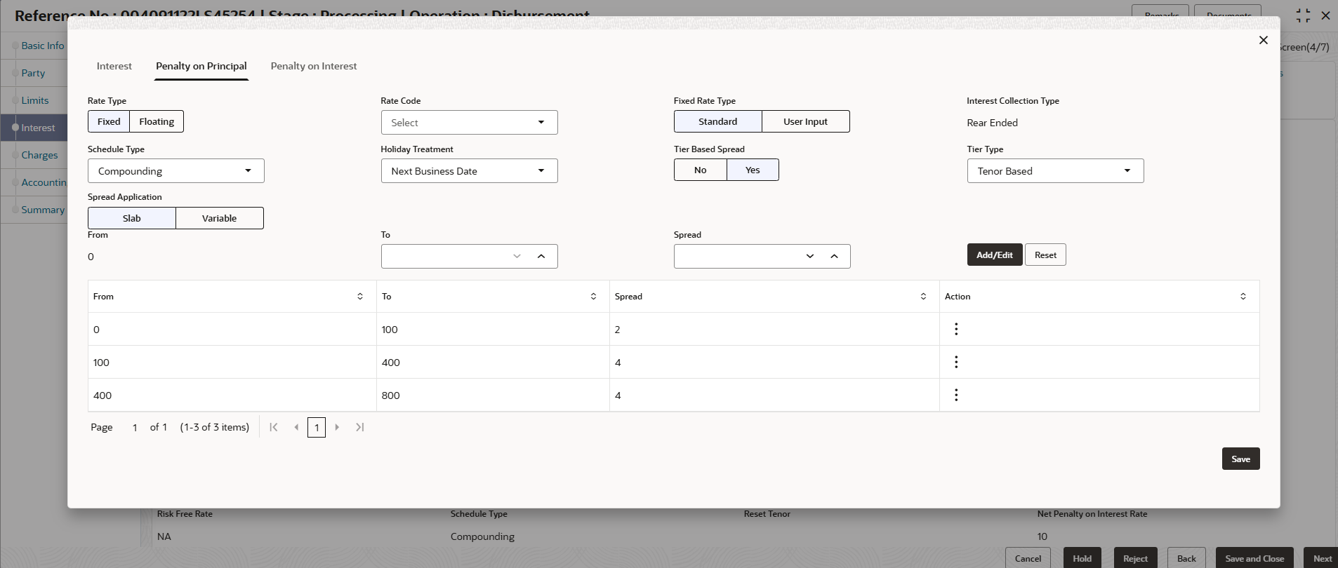Sort table by the From column
1338x568 pixels.
click(x=360, y=297)
